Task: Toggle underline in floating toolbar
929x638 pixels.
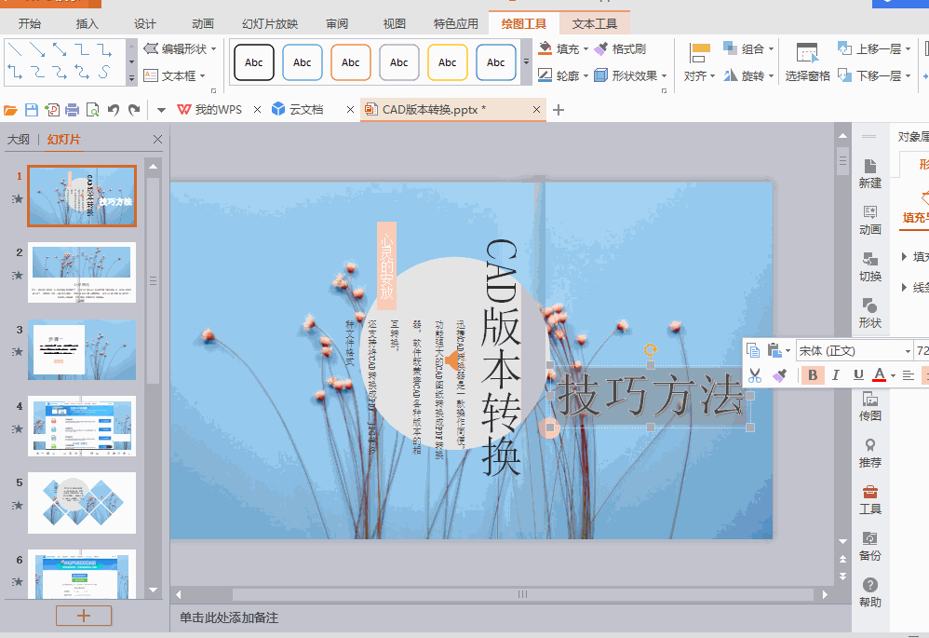Action: pyautogui.click(x=858, y=374)
